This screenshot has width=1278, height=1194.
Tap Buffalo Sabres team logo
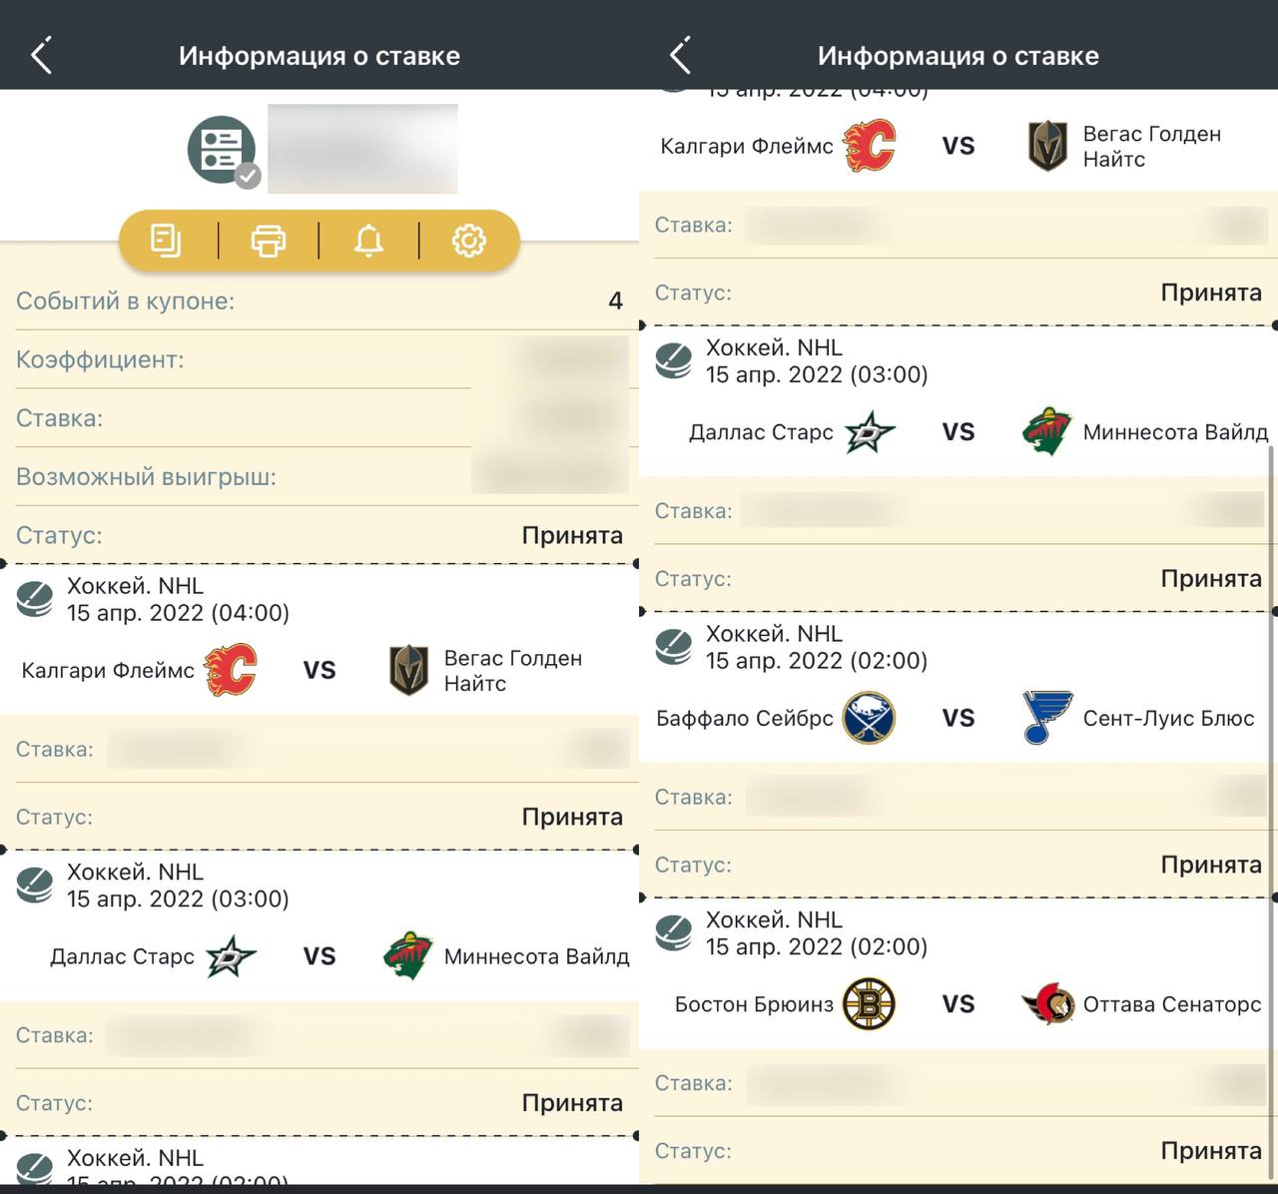point(869,718)
